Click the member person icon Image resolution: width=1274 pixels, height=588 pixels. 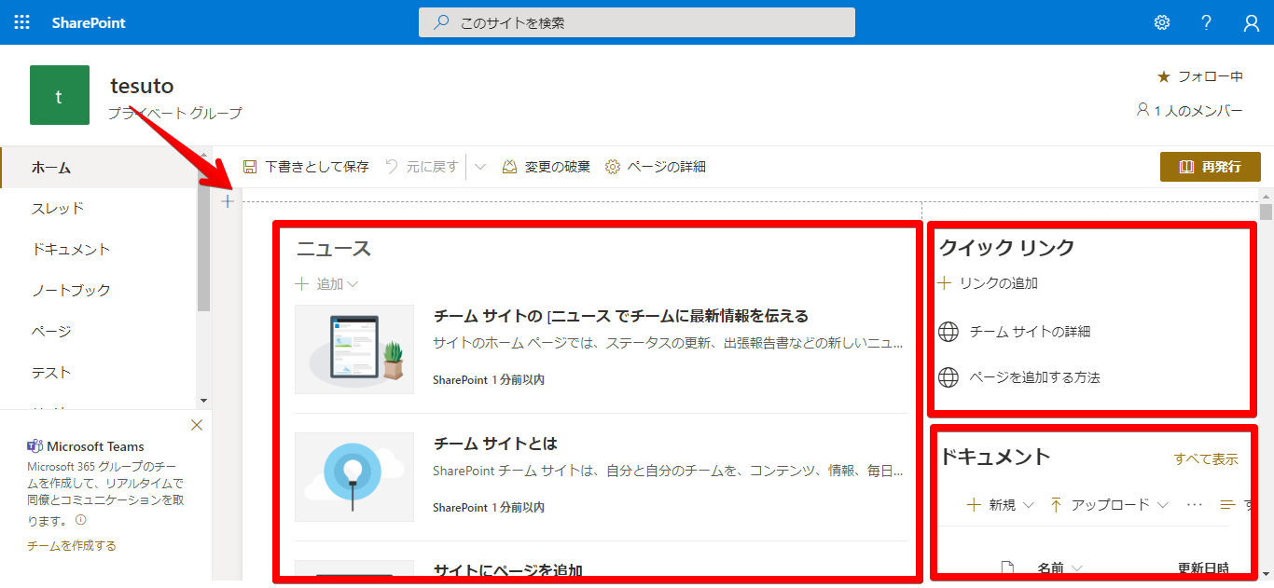[1142, 110]
